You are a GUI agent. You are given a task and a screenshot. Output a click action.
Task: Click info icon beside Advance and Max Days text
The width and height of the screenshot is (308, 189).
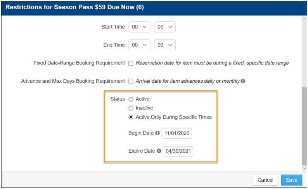pos(243,81)
